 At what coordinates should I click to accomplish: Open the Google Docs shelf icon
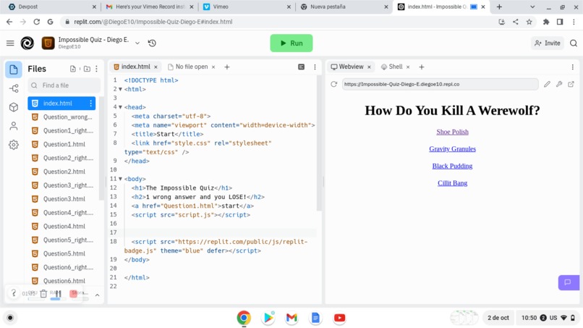pos(315,318)
